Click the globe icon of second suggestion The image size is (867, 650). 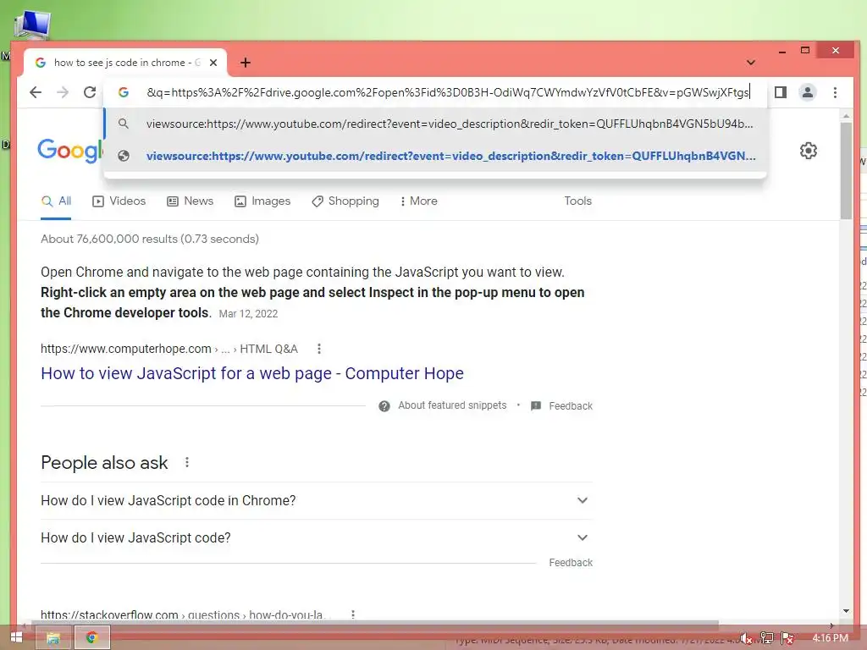pyautogui.click(x=124, y=156)
